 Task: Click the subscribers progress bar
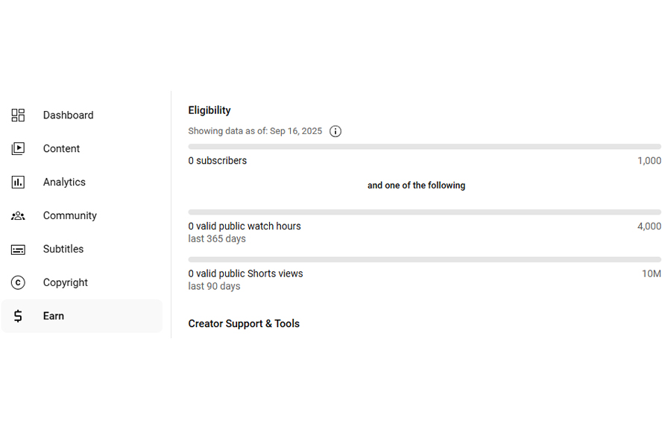(x=424, y=147)
